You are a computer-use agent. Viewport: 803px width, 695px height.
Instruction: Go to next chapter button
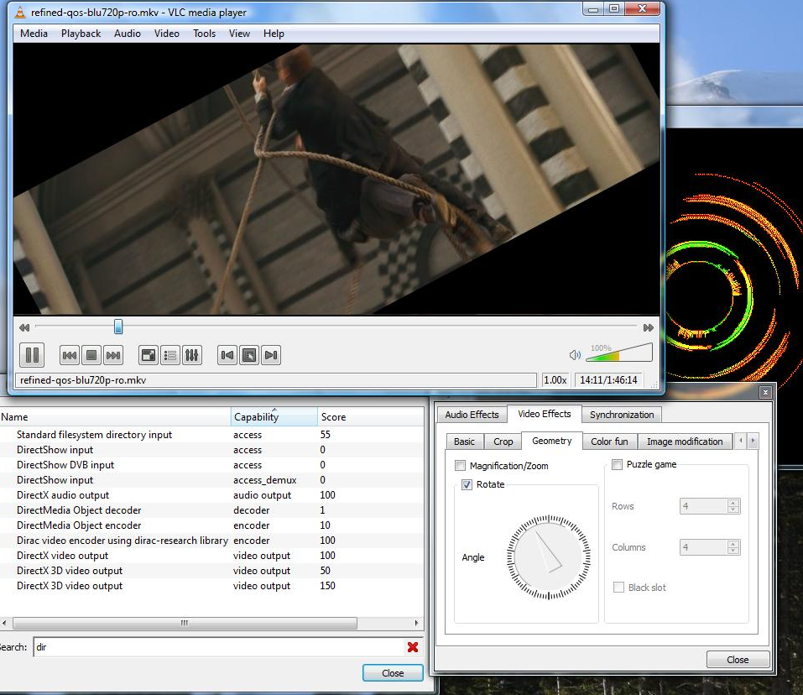pos(271,355)
